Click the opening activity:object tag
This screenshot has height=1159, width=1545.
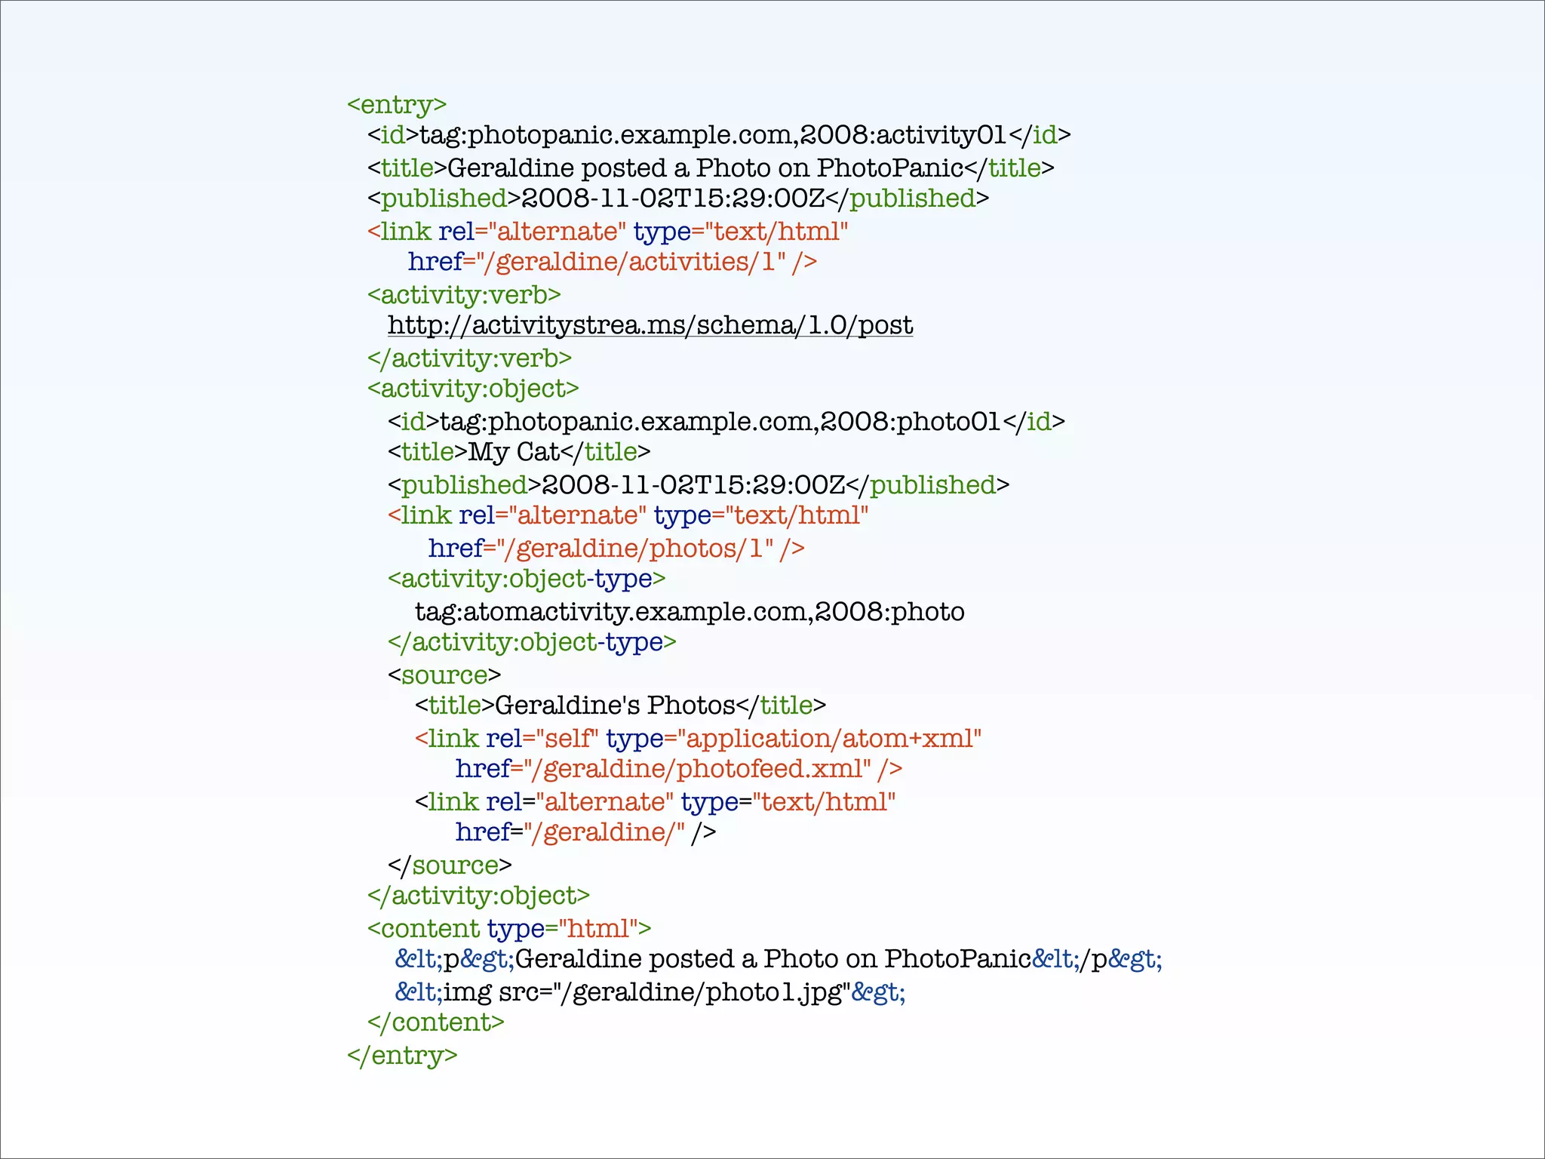473,389
